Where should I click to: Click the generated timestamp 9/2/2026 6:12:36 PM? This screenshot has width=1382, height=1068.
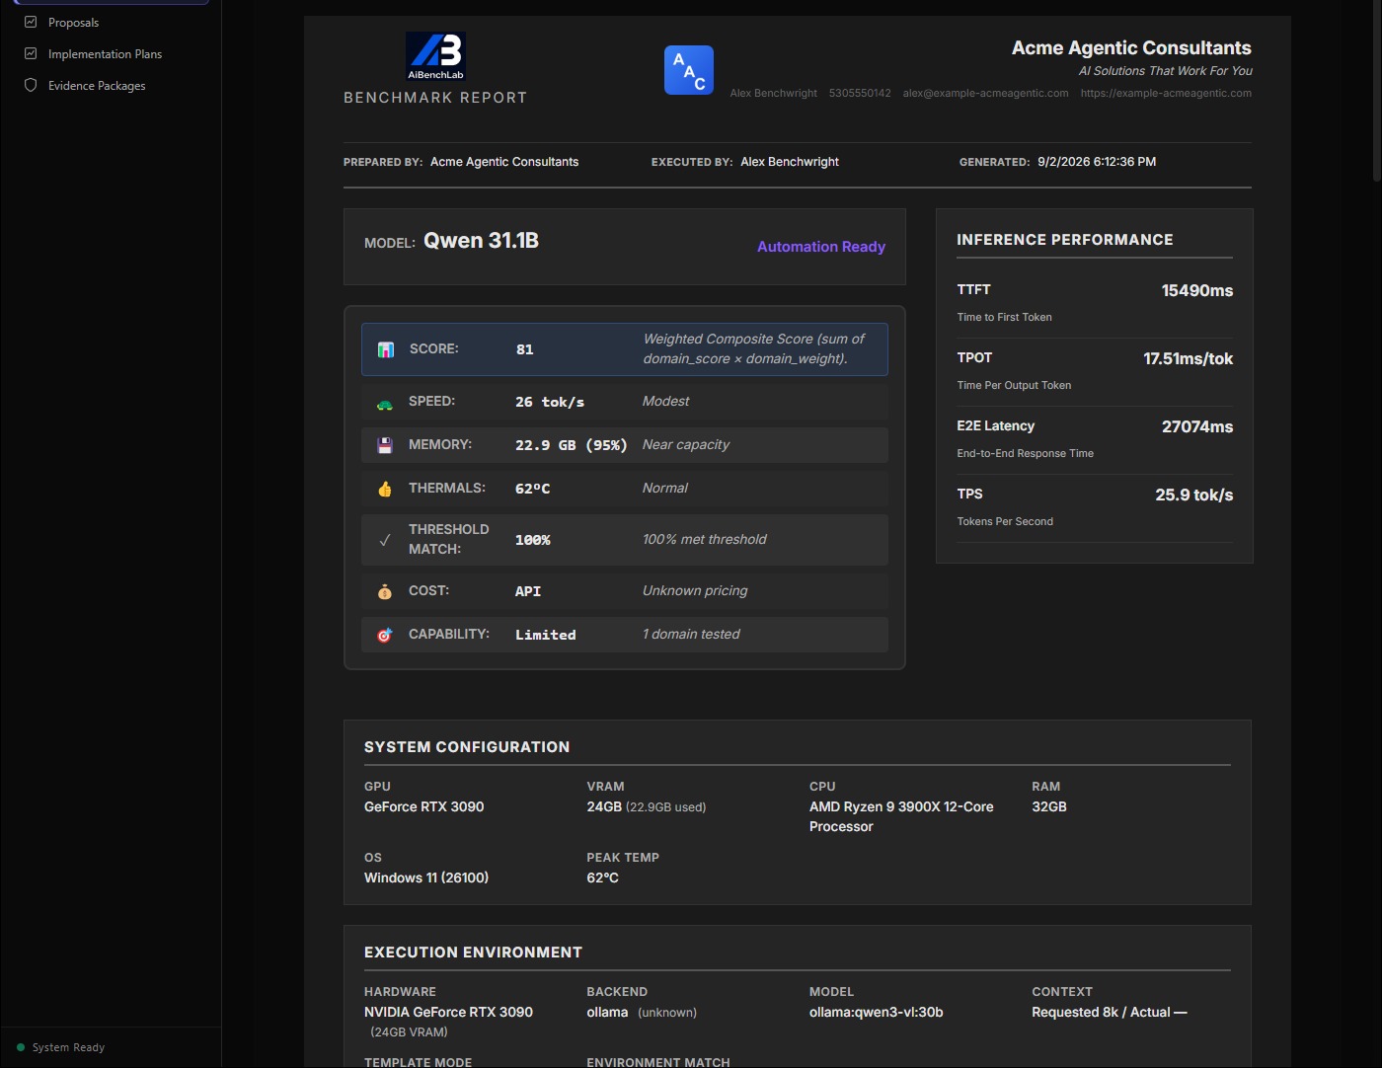(1097, 162)
